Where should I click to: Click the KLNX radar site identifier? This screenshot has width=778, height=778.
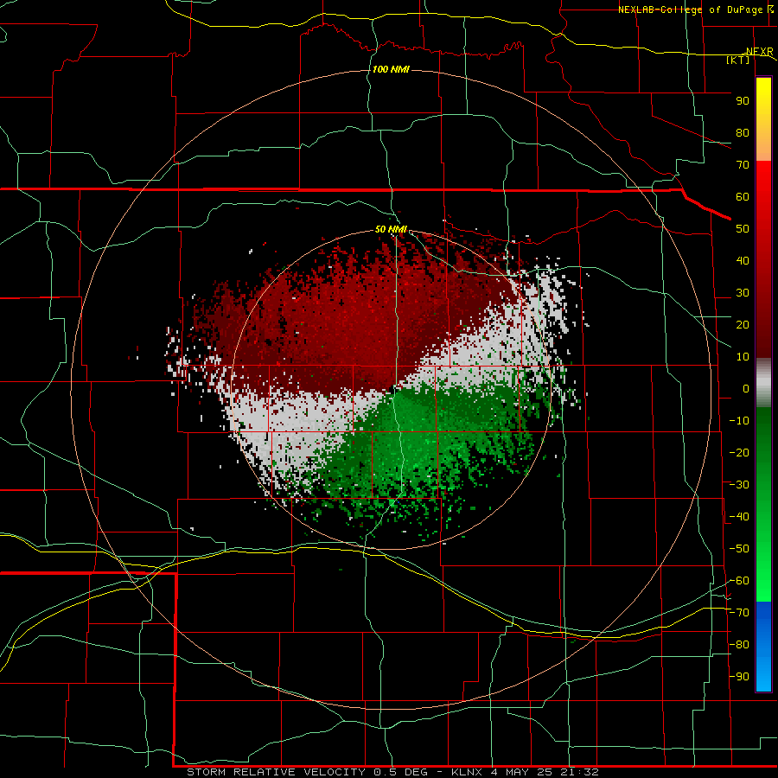[467, 772]
